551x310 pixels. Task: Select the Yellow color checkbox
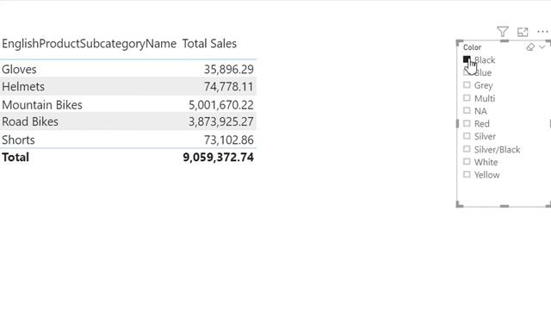tap(467, 174)
